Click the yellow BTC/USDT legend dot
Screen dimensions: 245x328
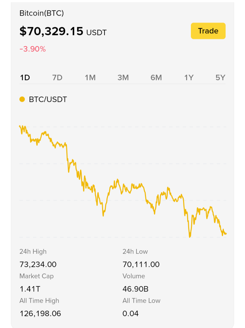click(x=22, y=99)
